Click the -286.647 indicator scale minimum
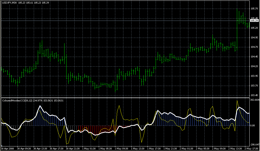Image resolution: width=260 pixels, height=151 pixels. [x=255, y=144]
